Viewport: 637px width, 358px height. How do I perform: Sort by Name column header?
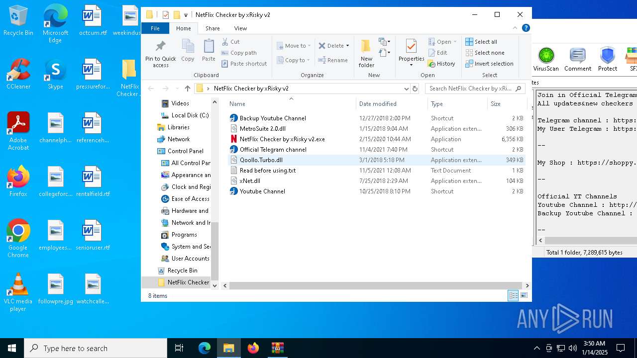pyautogui.click(x=292, y=104)
